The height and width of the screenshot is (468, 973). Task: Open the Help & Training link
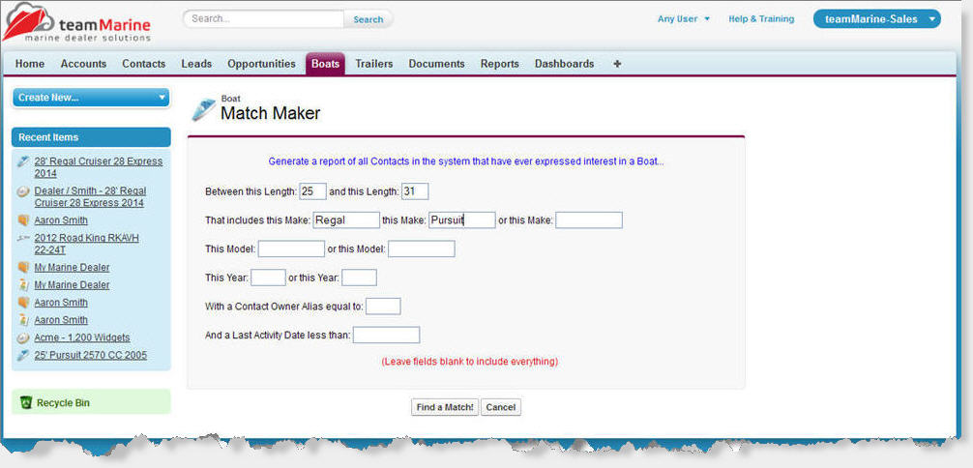tap(760, 19)
